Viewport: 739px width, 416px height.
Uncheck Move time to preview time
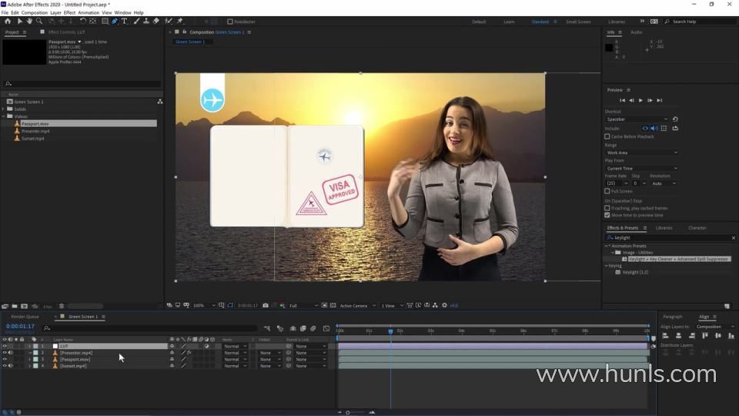pyautogui.click(x=607, y=215)
